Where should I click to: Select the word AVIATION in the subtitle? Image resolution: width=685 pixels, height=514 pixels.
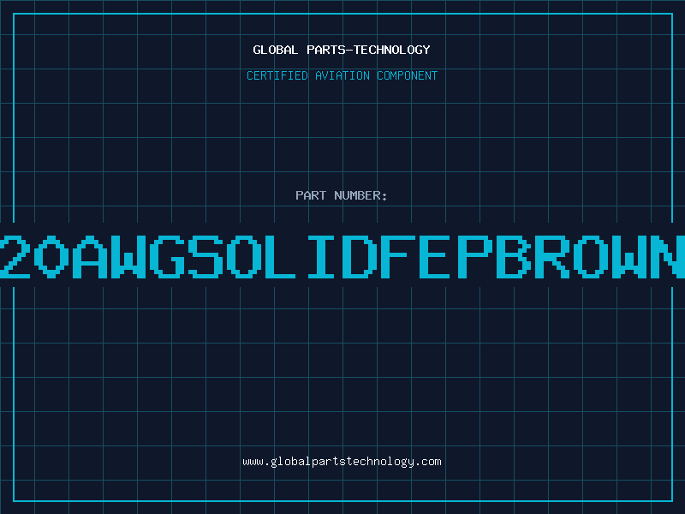pos(342,75)
